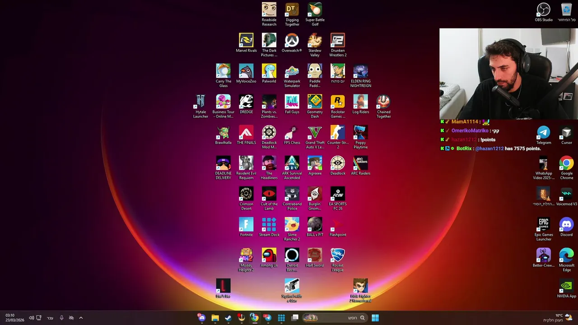The height and width of the screenshot is (325, 578).
Task: Open the Fortnite desktop shortcut
Action: point(246,227)
